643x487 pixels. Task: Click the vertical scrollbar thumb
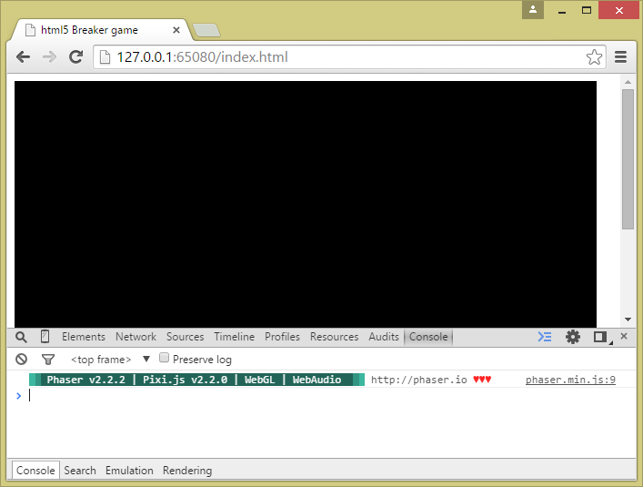(628, 159)
